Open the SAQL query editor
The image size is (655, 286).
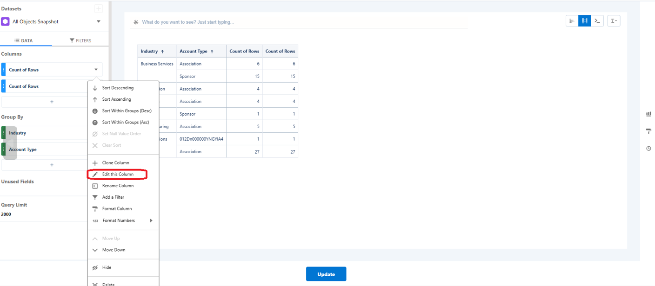click(x=598, y=20)
